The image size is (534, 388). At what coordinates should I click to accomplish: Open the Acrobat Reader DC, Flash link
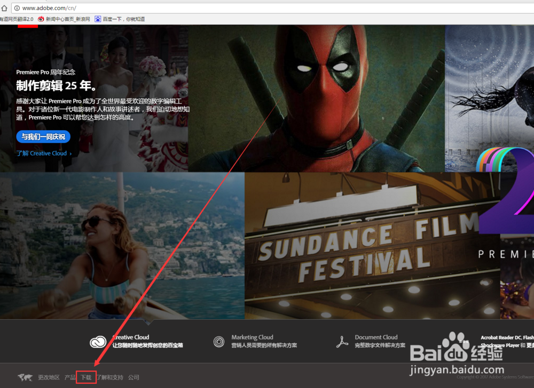tap(507, 337)
